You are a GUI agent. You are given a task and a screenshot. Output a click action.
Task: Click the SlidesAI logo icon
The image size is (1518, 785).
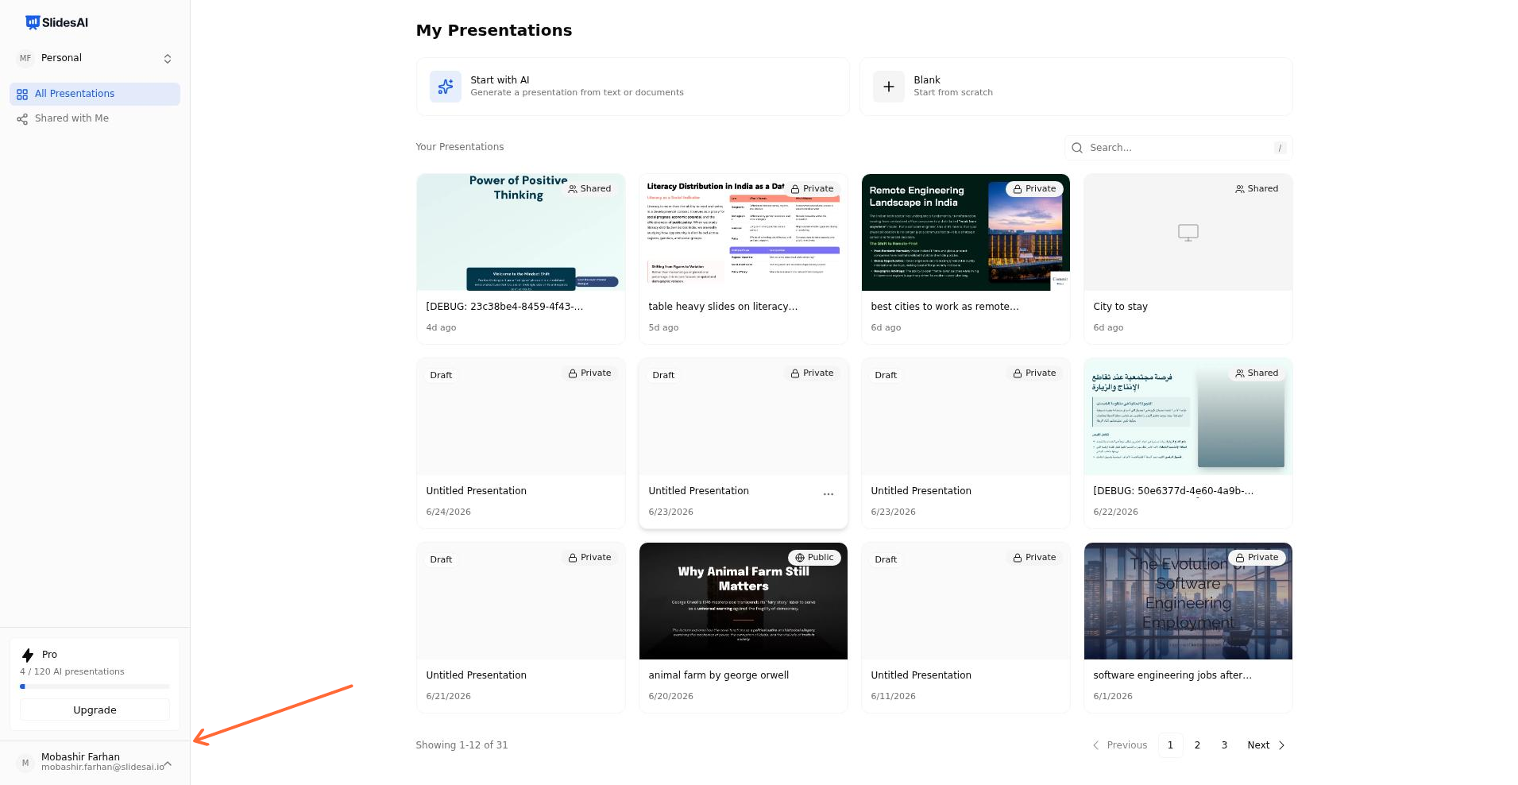pyautogui.click(x=33, y=22)
